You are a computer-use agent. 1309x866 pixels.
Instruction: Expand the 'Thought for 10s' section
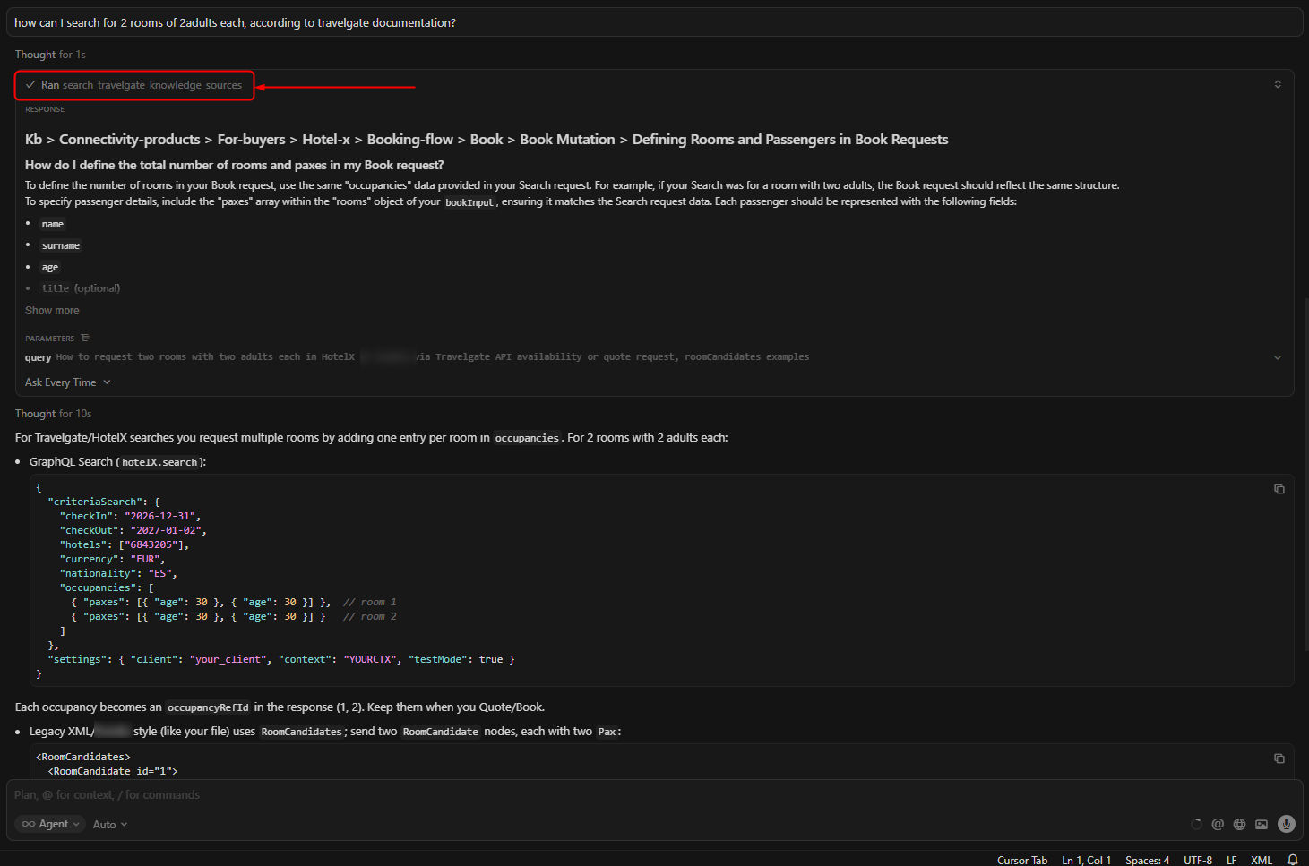point(53,414)
